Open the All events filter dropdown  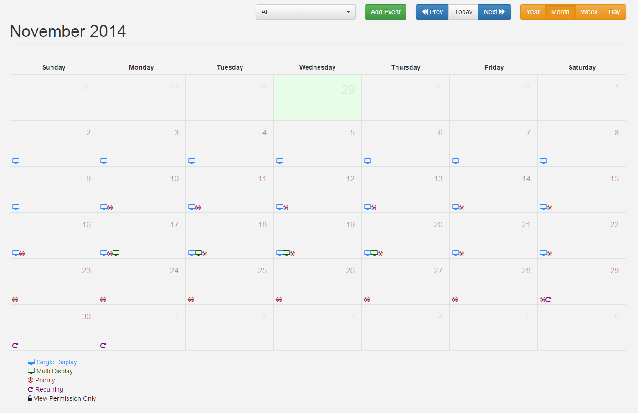point(305,12)
